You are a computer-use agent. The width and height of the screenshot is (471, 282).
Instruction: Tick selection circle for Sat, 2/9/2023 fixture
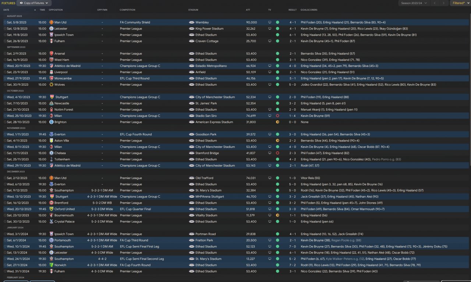coord(5,54)
